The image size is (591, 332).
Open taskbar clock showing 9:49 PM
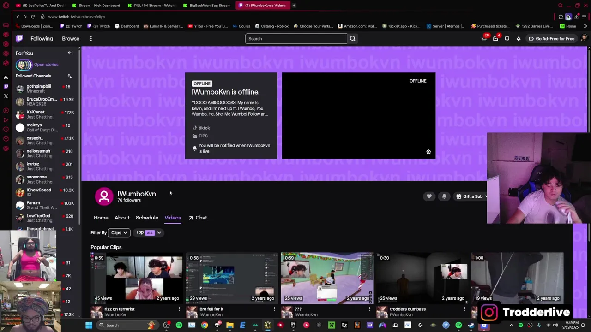click(x=570, y=325)
